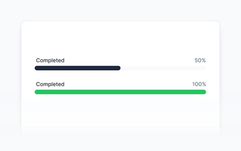The width and height of the screenshot is (241, 151).
Task: Click the unfilled gray track of the 50% bar
Action: [163, 68]
